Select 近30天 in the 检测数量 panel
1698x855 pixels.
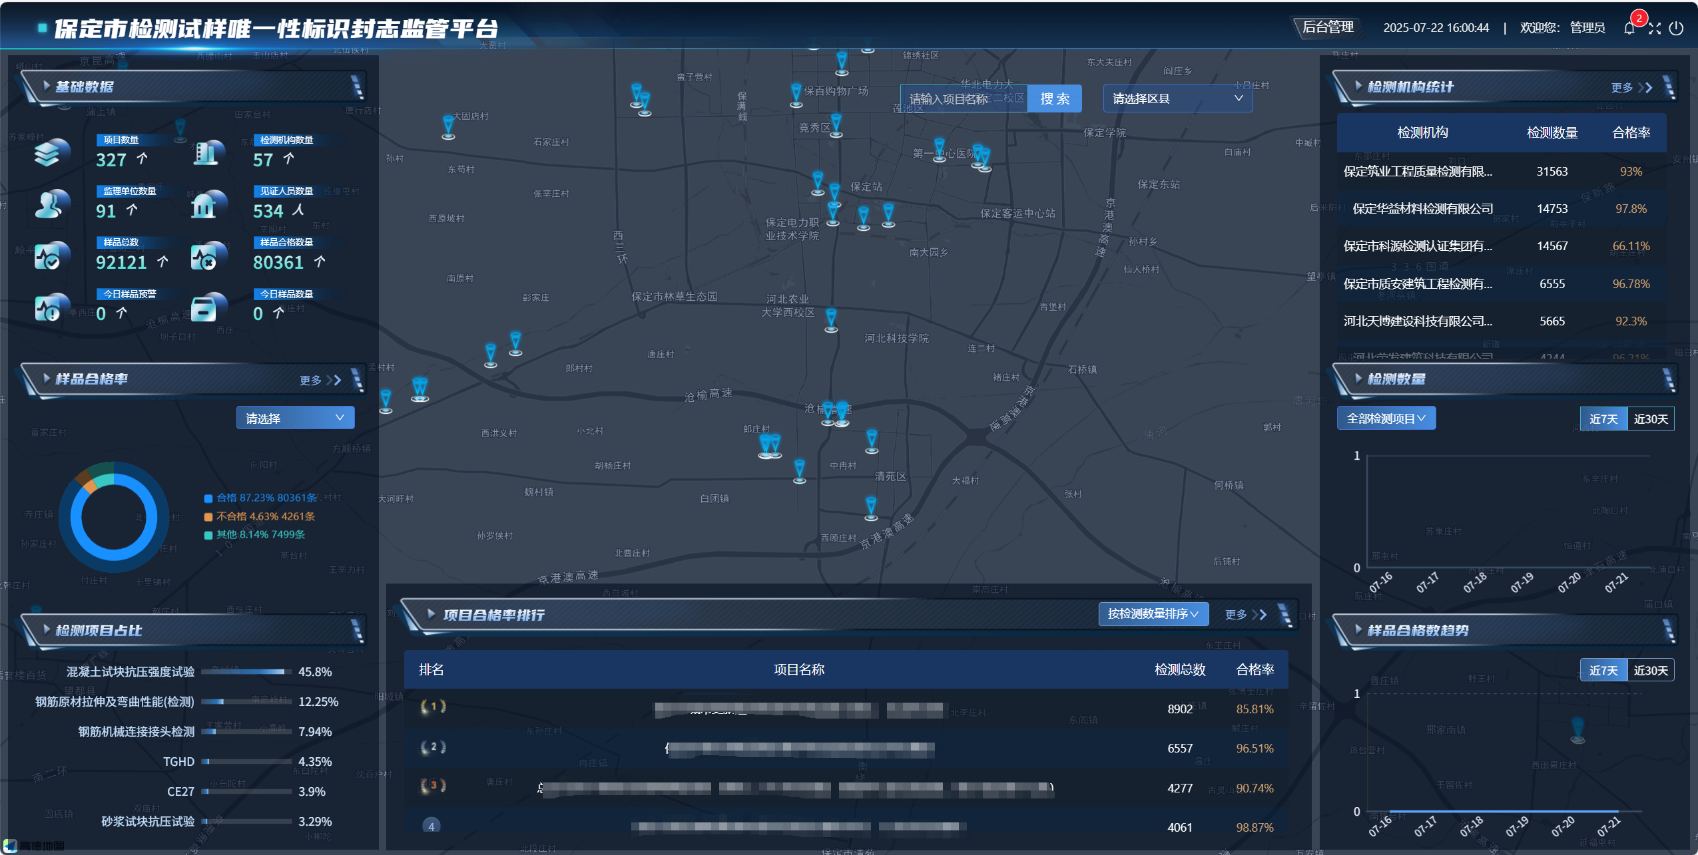(1650, 419)
